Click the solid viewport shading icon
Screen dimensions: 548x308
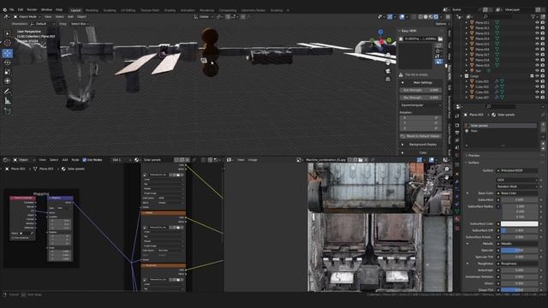click(426, 17)
